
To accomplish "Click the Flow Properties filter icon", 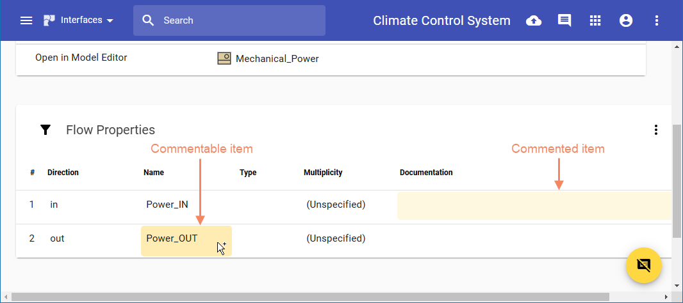I will [45, 130].
